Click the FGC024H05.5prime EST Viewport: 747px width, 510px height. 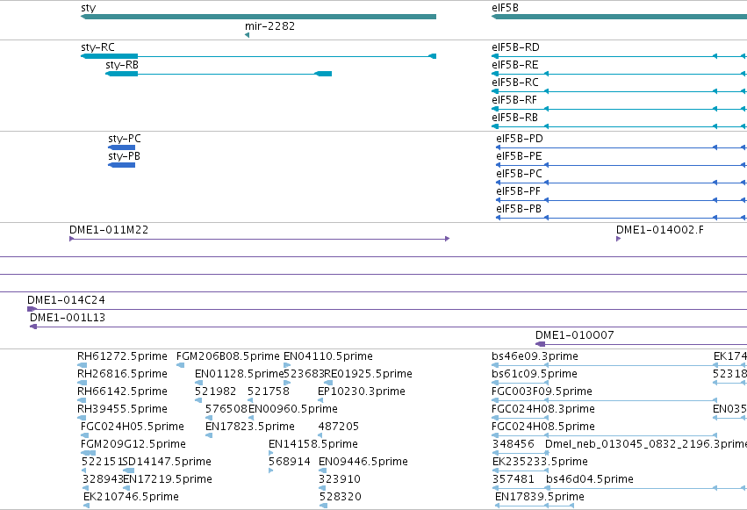(84, 435)
